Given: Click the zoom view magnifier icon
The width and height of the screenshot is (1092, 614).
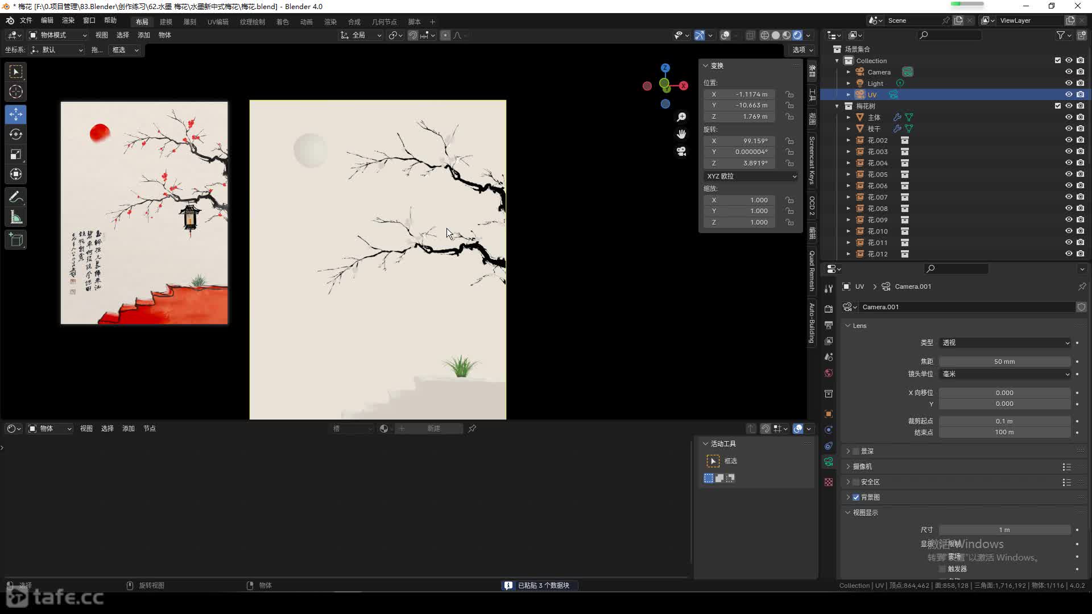Looking at the screenshot, I should (x=681, y=117).
